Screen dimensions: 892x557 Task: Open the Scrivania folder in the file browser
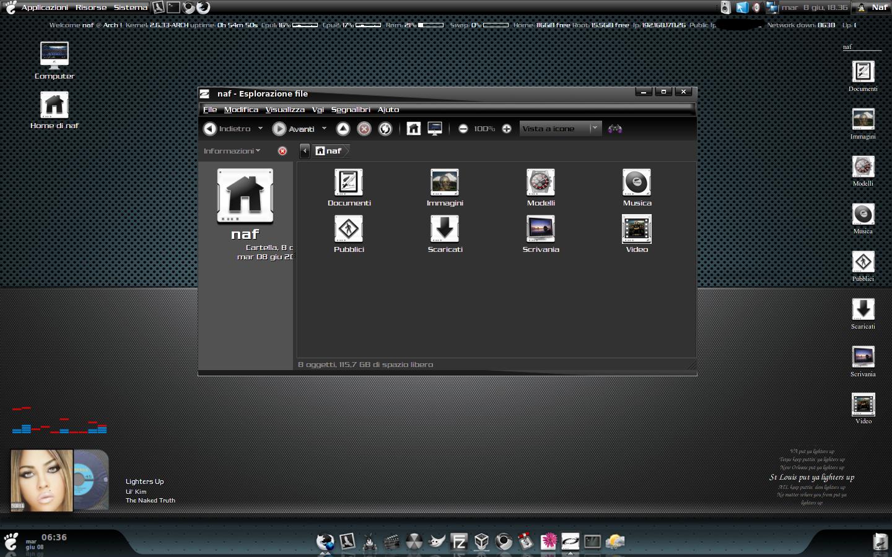click(541, 234)
